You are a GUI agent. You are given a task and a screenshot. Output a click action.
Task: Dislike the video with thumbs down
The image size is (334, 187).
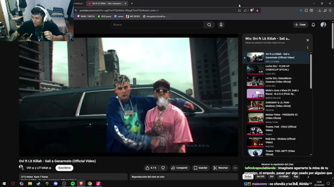(x=163, y=168)
